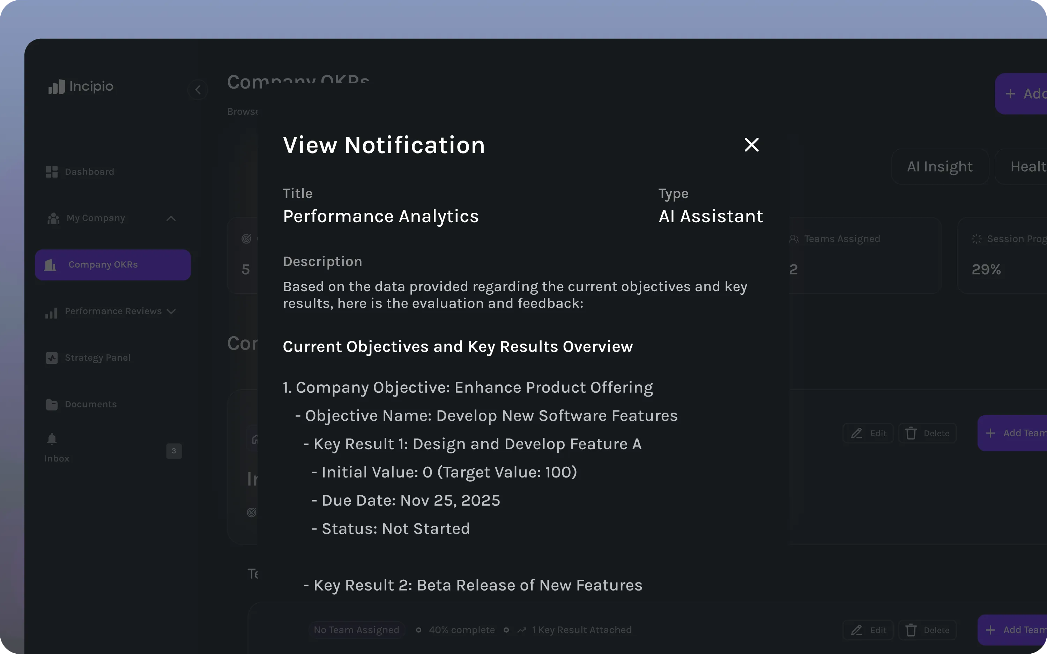Click the Documents folder icon
This screenshot has height=654, width=1047.
[52, 404]
